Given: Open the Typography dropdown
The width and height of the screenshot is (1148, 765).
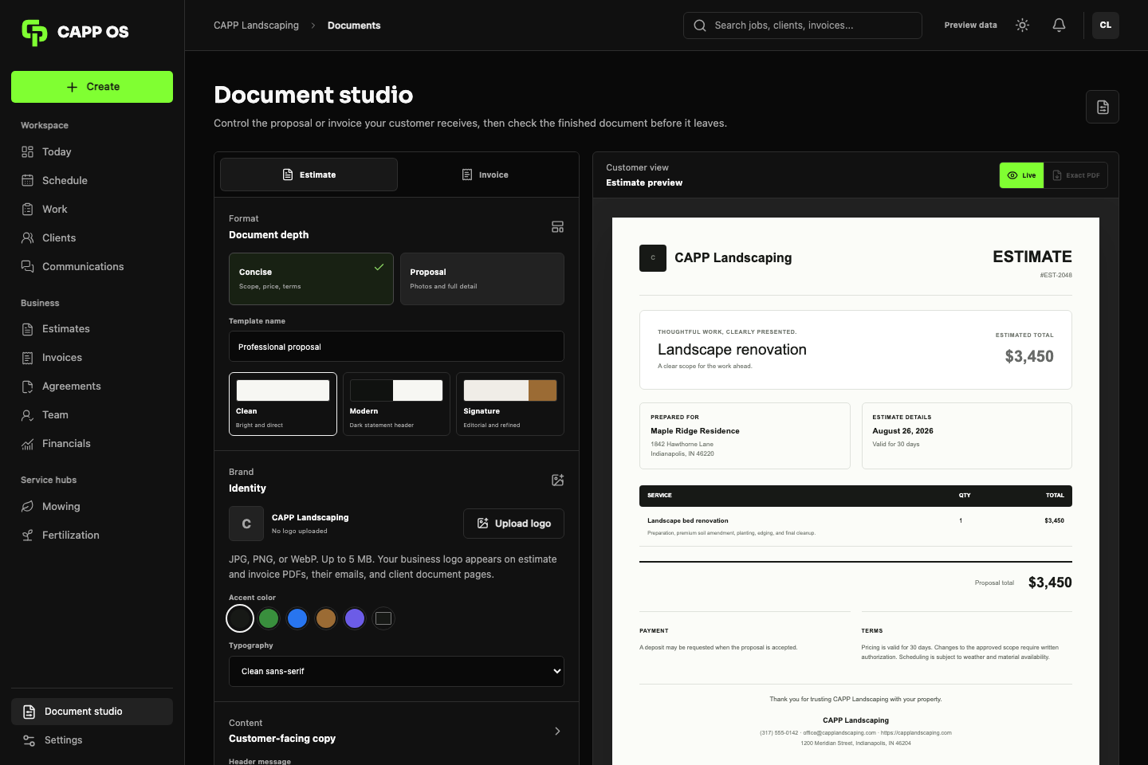Looking at the screenshot, I should click(396, 671).
